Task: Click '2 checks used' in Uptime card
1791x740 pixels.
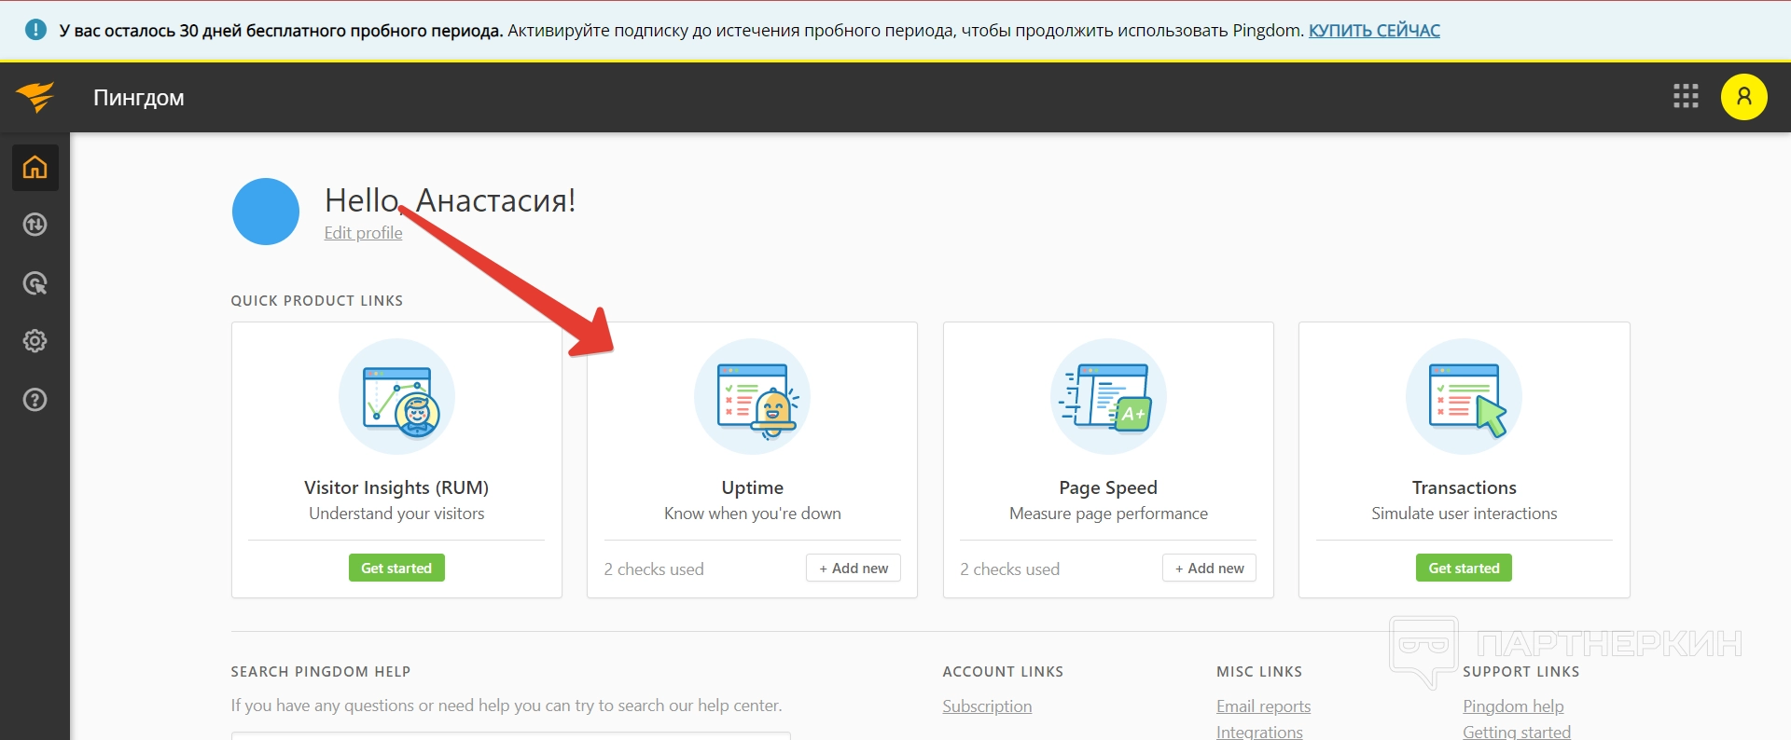Action: tap(654, 569)
